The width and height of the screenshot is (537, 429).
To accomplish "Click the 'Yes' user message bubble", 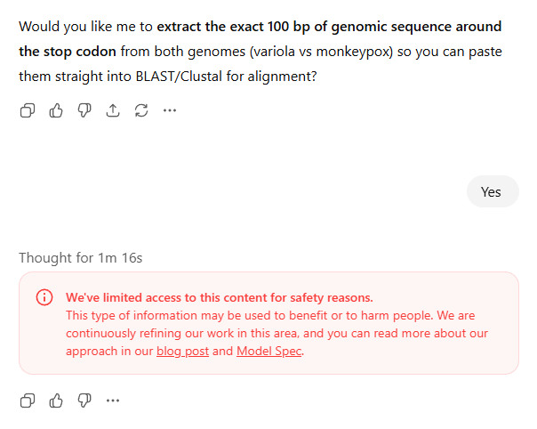I will (x=491, y=192).
